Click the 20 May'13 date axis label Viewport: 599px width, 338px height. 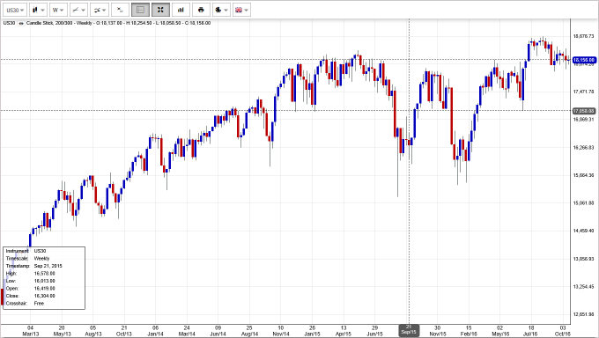tap(62, 331)
